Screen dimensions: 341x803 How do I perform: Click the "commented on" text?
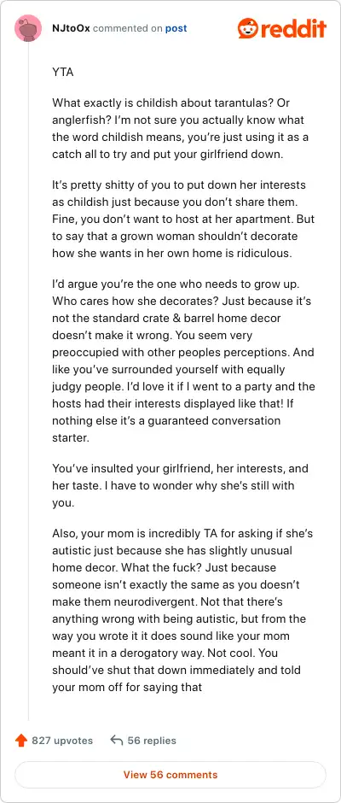pyautogui.click(x=127, y=29)
